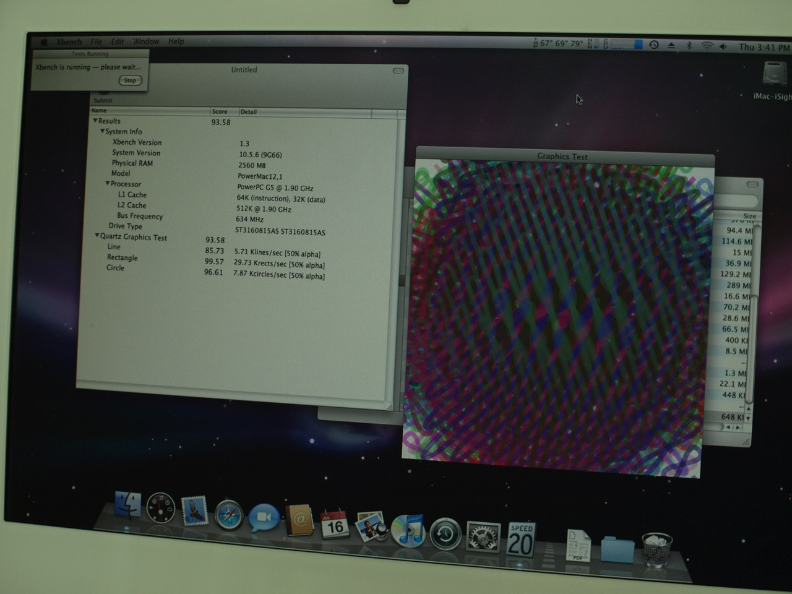Open iCal from the Dock

pyautogui.click(x=335, y=524)
